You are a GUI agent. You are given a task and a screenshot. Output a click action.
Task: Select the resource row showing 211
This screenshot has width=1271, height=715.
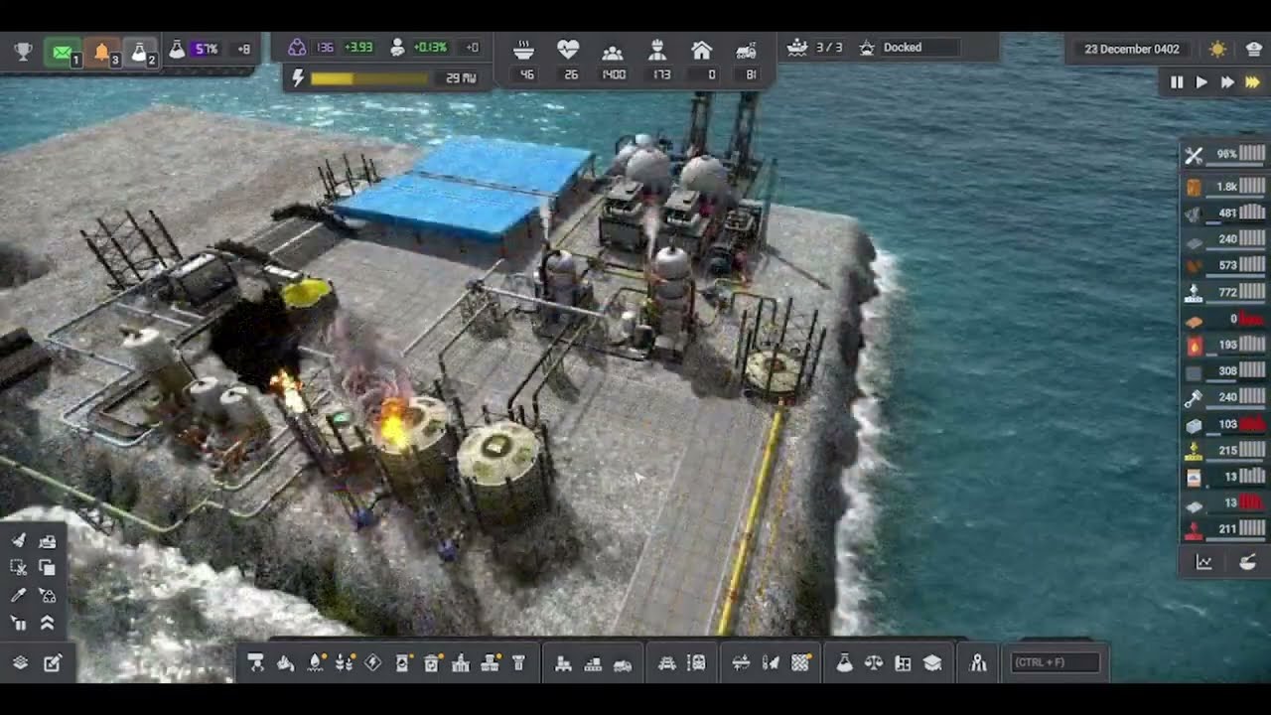click(1223, 529)
